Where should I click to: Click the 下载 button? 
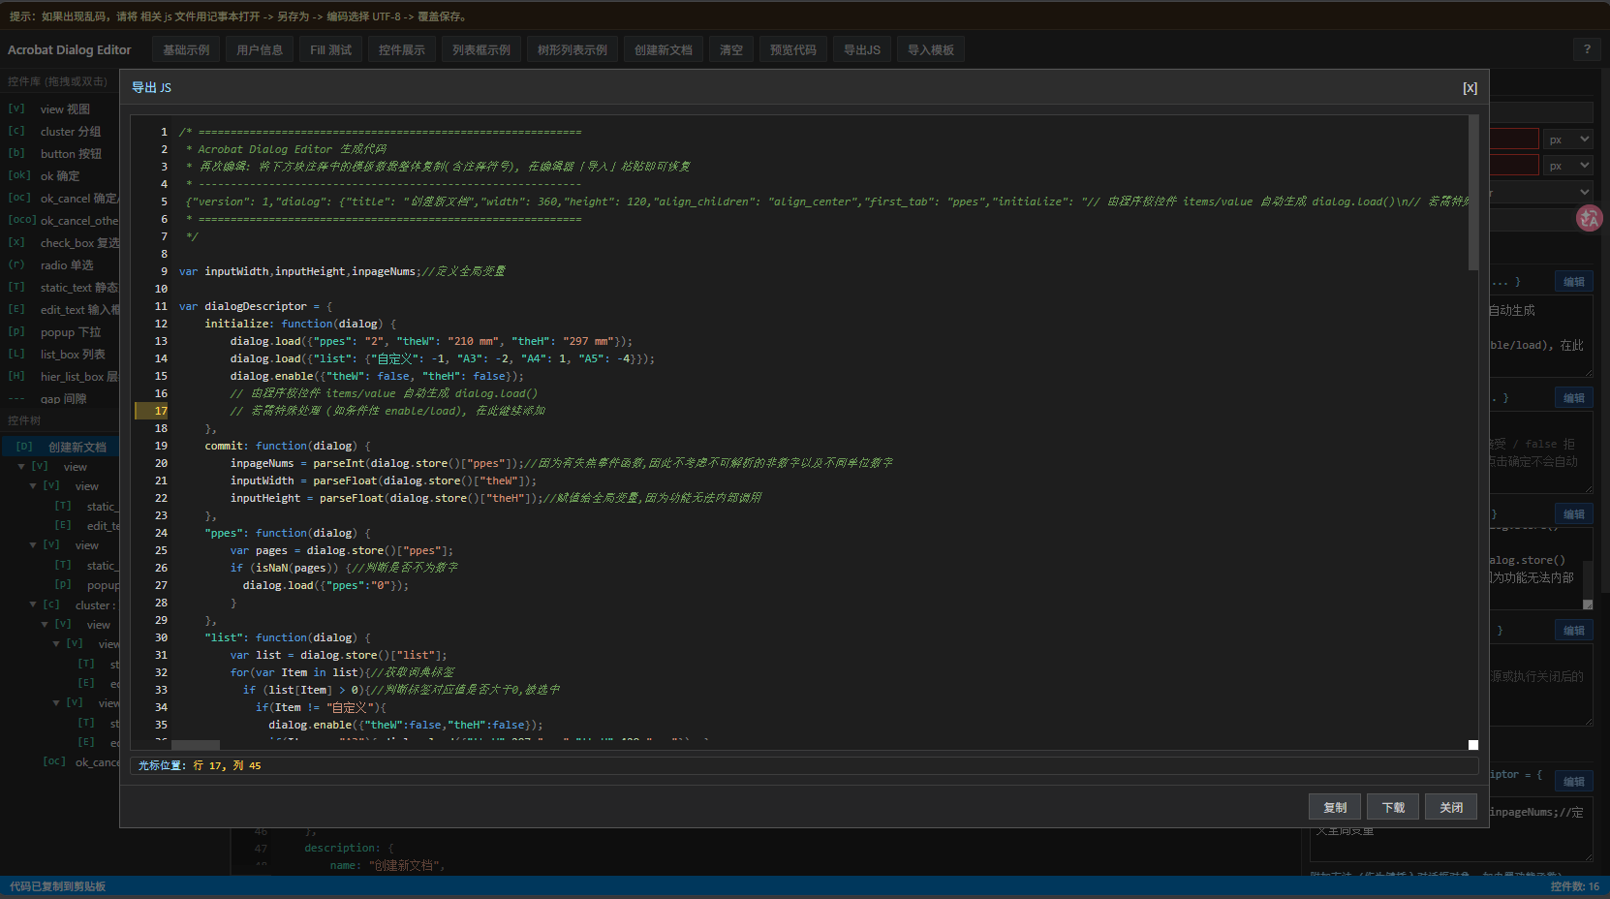1393,807
